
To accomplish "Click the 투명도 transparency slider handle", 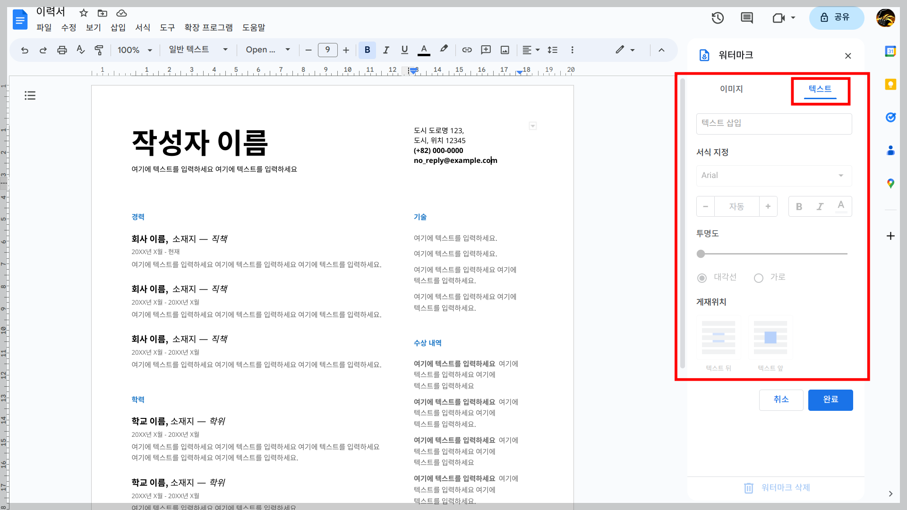I will (701, 254).
